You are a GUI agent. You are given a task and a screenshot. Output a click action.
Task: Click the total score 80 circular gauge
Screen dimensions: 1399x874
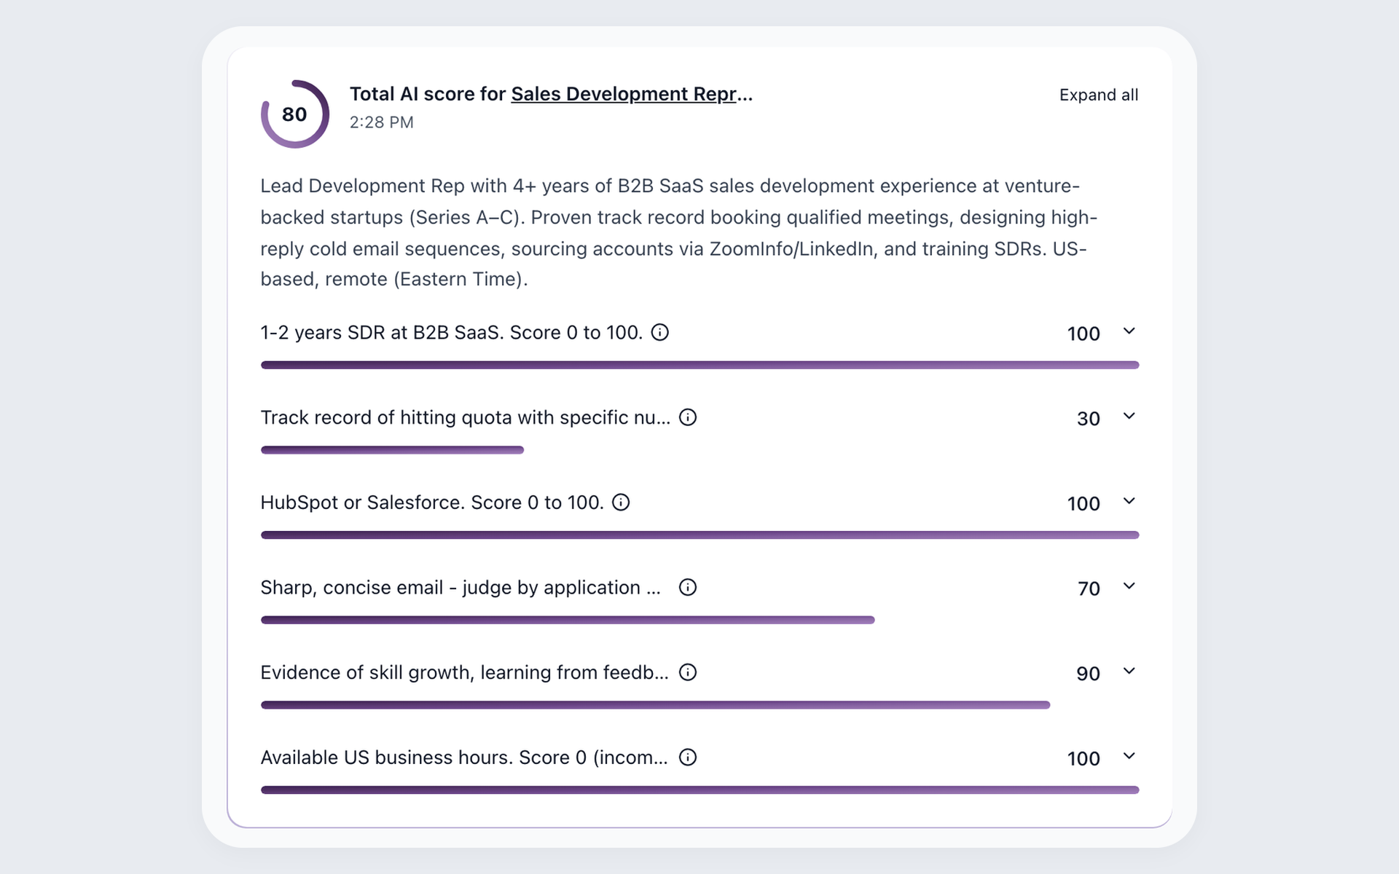295,114
